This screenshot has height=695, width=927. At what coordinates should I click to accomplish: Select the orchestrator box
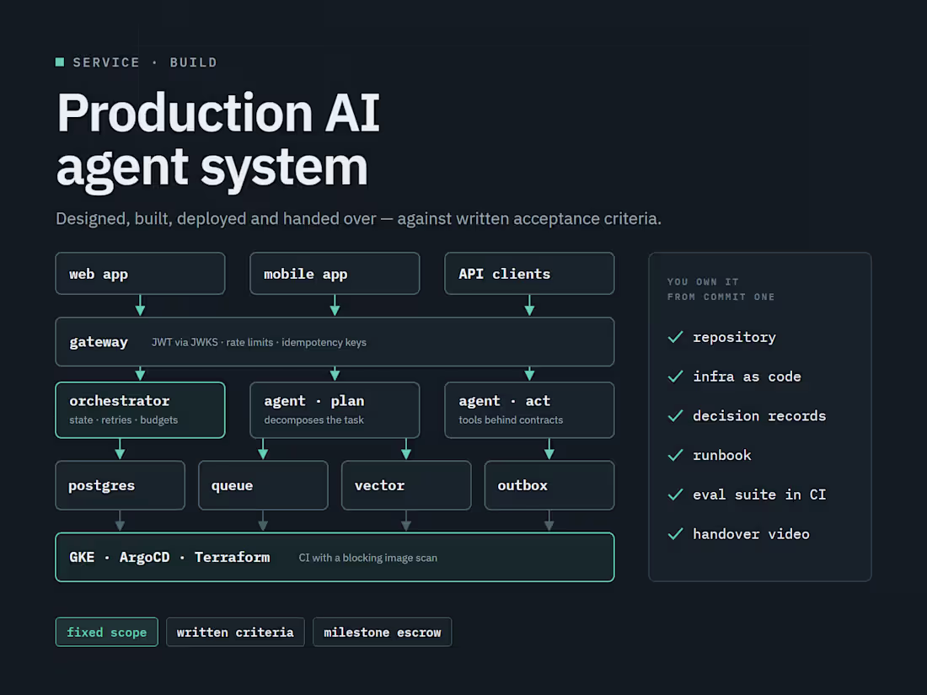[x=140, y=410]
